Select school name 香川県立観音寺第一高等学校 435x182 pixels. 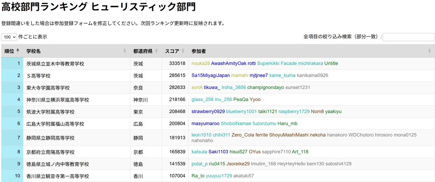click(57, 177)
